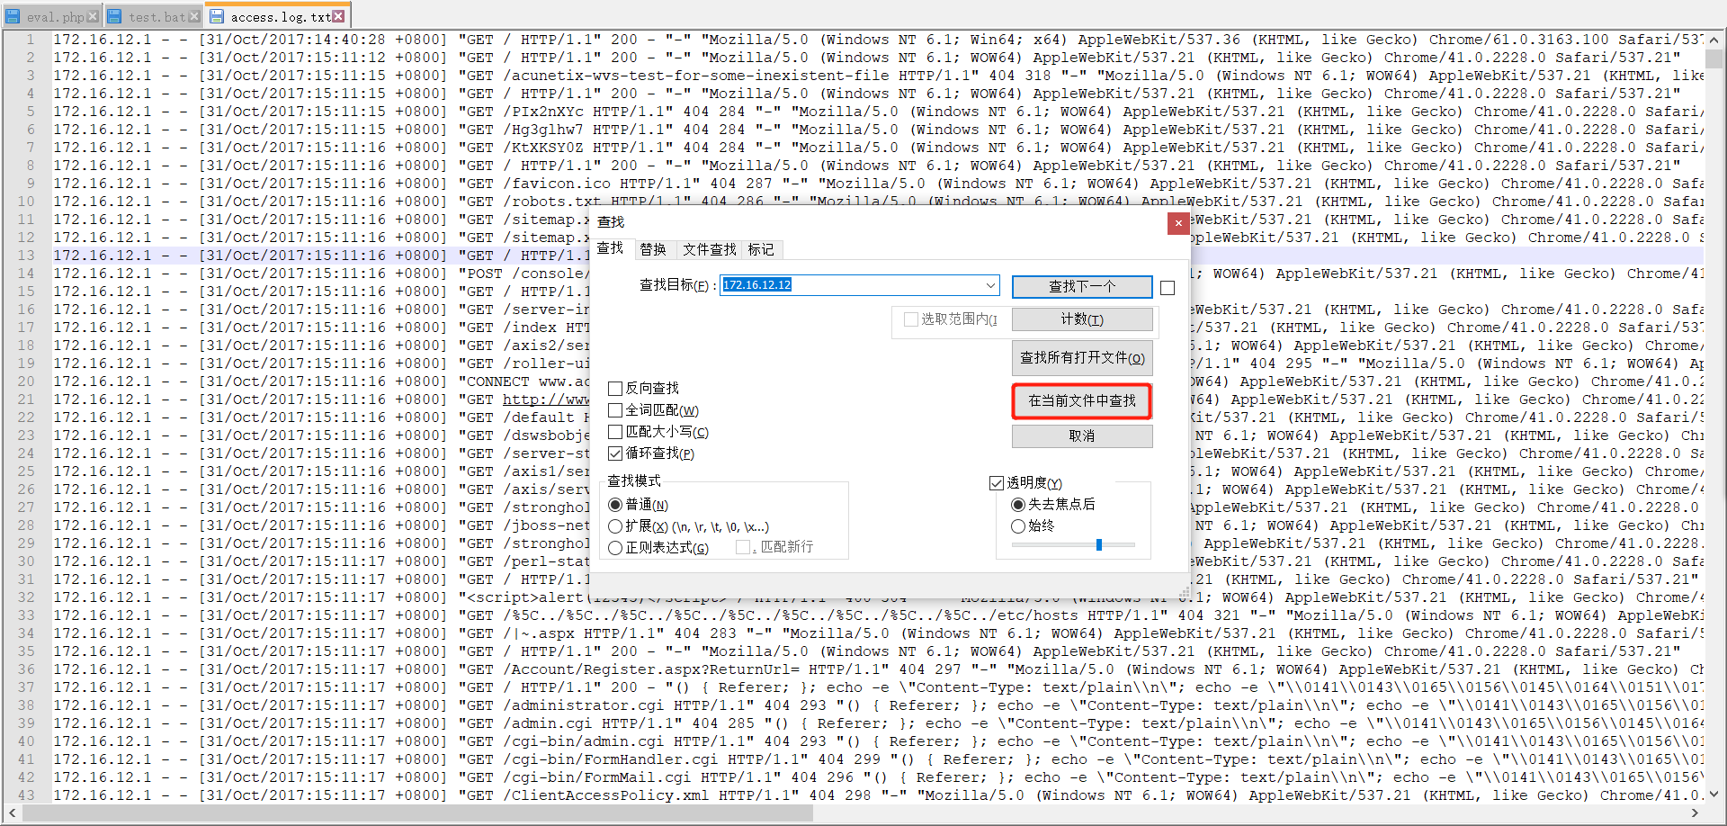
Task: Open the 查找 tab in the dialog
Action: [611, 247]
